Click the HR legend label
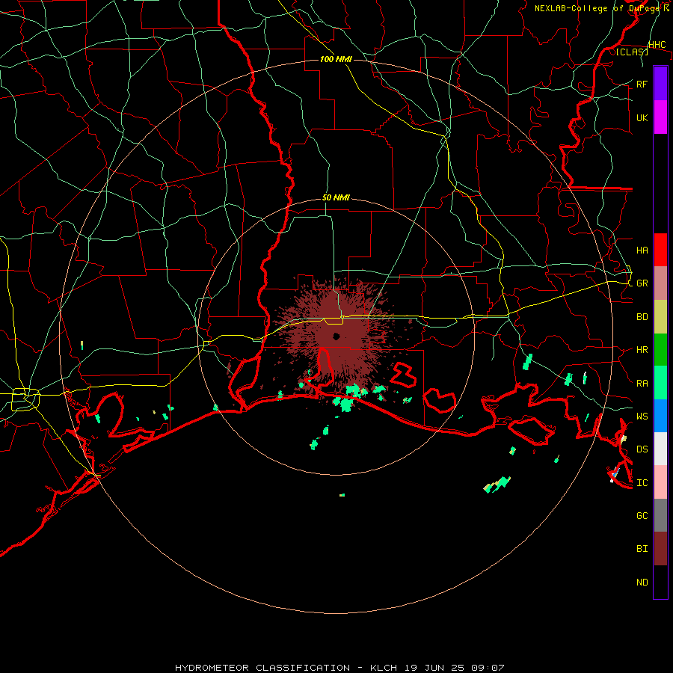Viewport: 673px width, 673px height. (642, 350)
